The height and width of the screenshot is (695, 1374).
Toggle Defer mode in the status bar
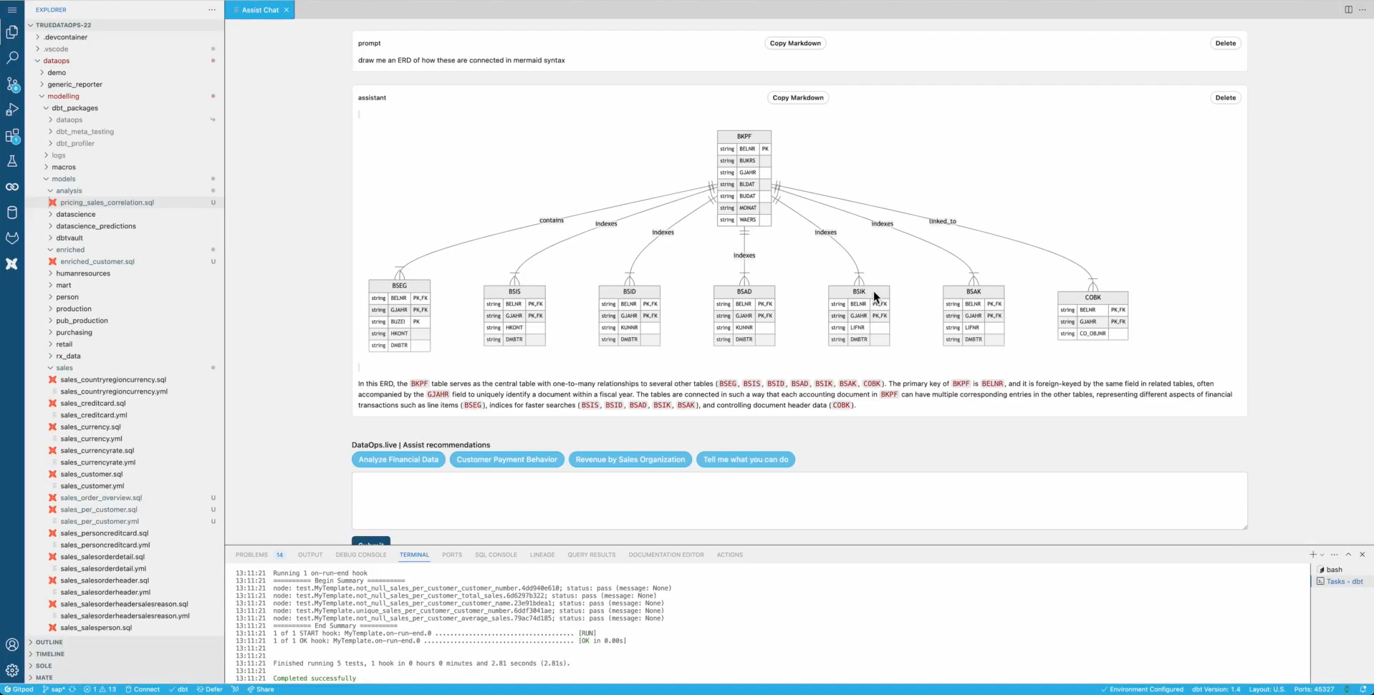208,689
